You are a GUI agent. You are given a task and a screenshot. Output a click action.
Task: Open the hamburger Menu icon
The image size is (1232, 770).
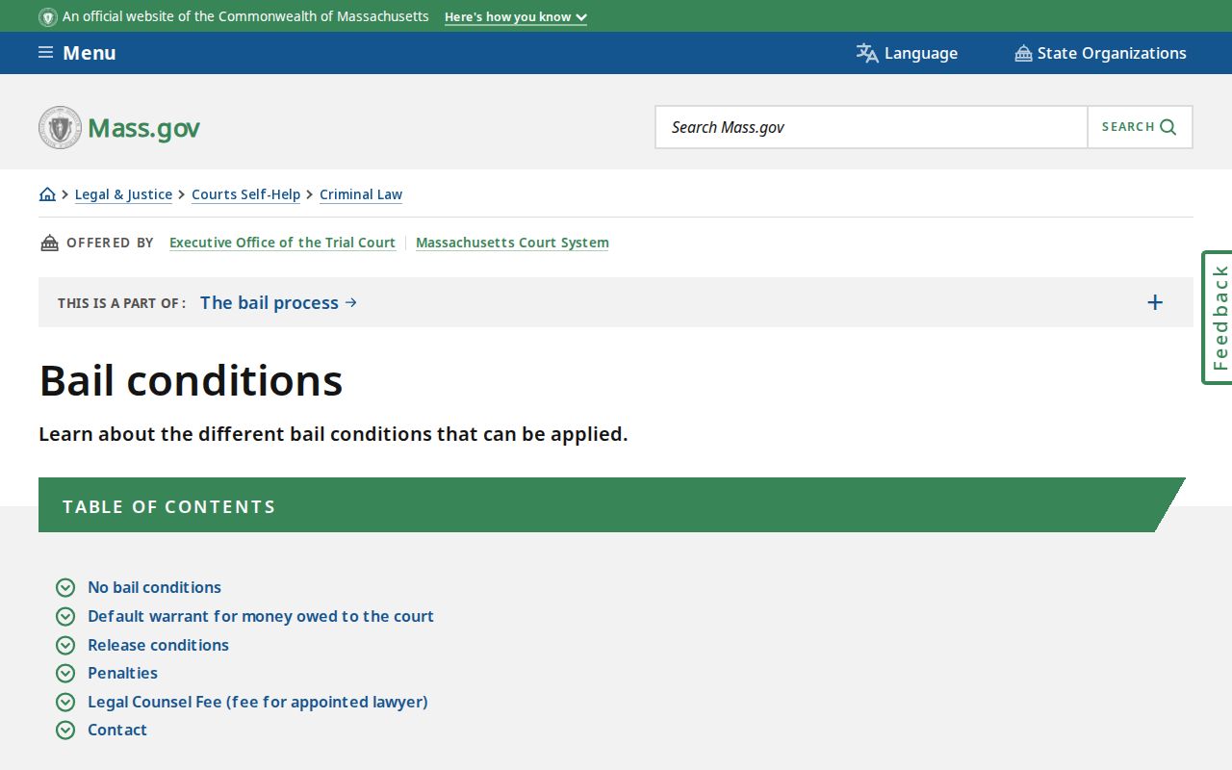click(45, 53)
